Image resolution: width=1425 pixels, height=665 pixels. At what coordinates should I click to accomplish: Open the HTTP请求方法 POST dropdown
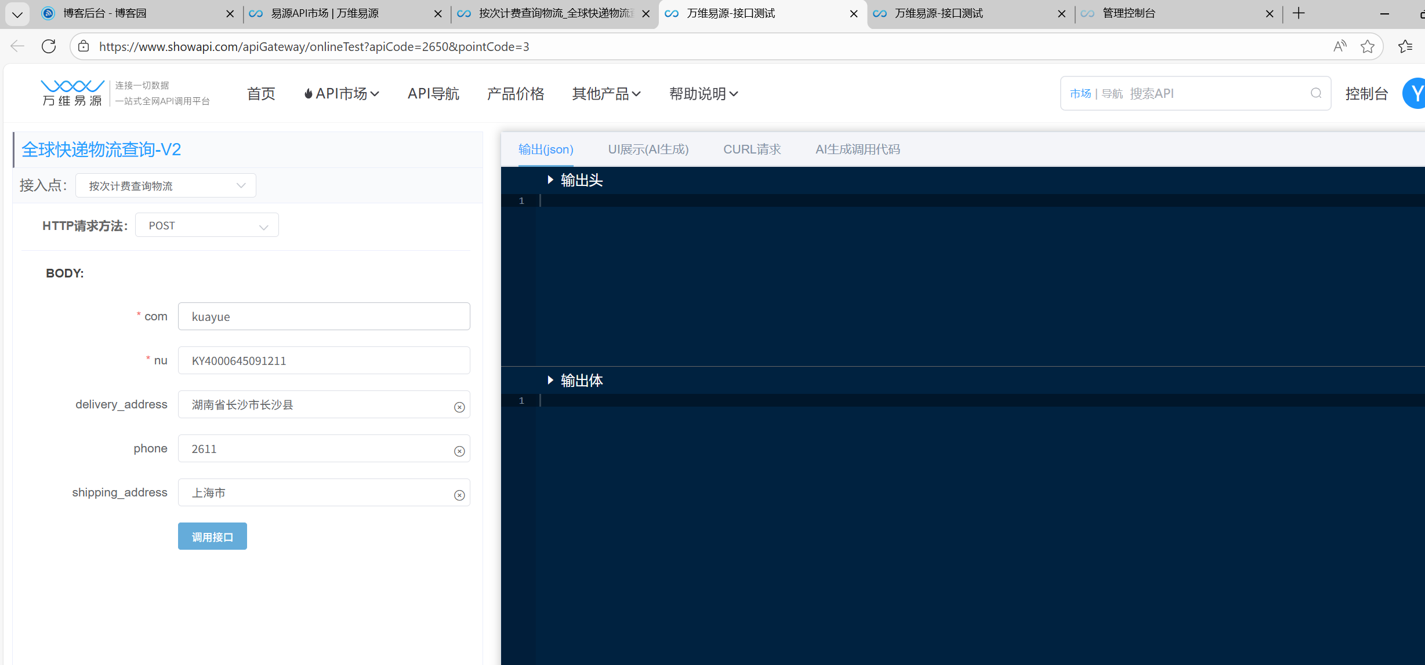tap(207, 226)
